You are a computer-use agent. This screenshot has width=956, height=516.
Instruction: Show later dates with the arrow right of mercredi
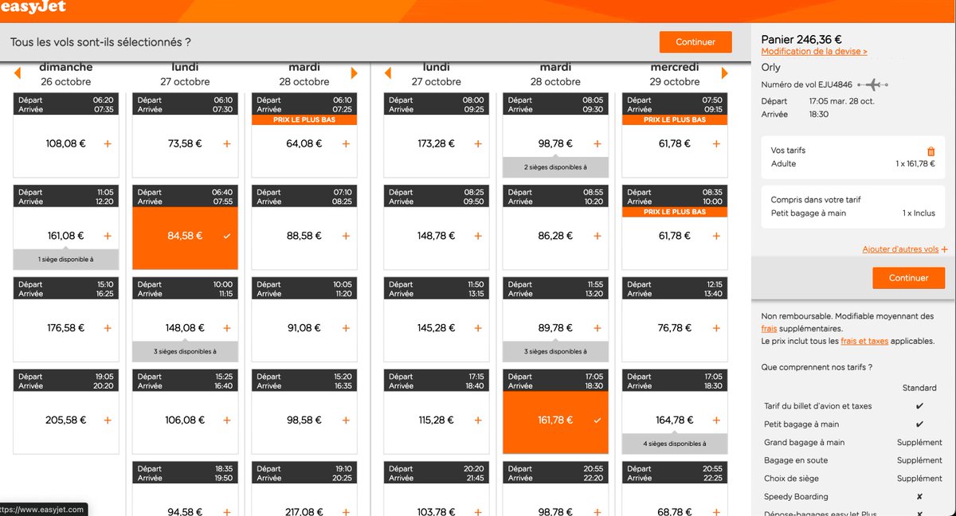point(725,73)
